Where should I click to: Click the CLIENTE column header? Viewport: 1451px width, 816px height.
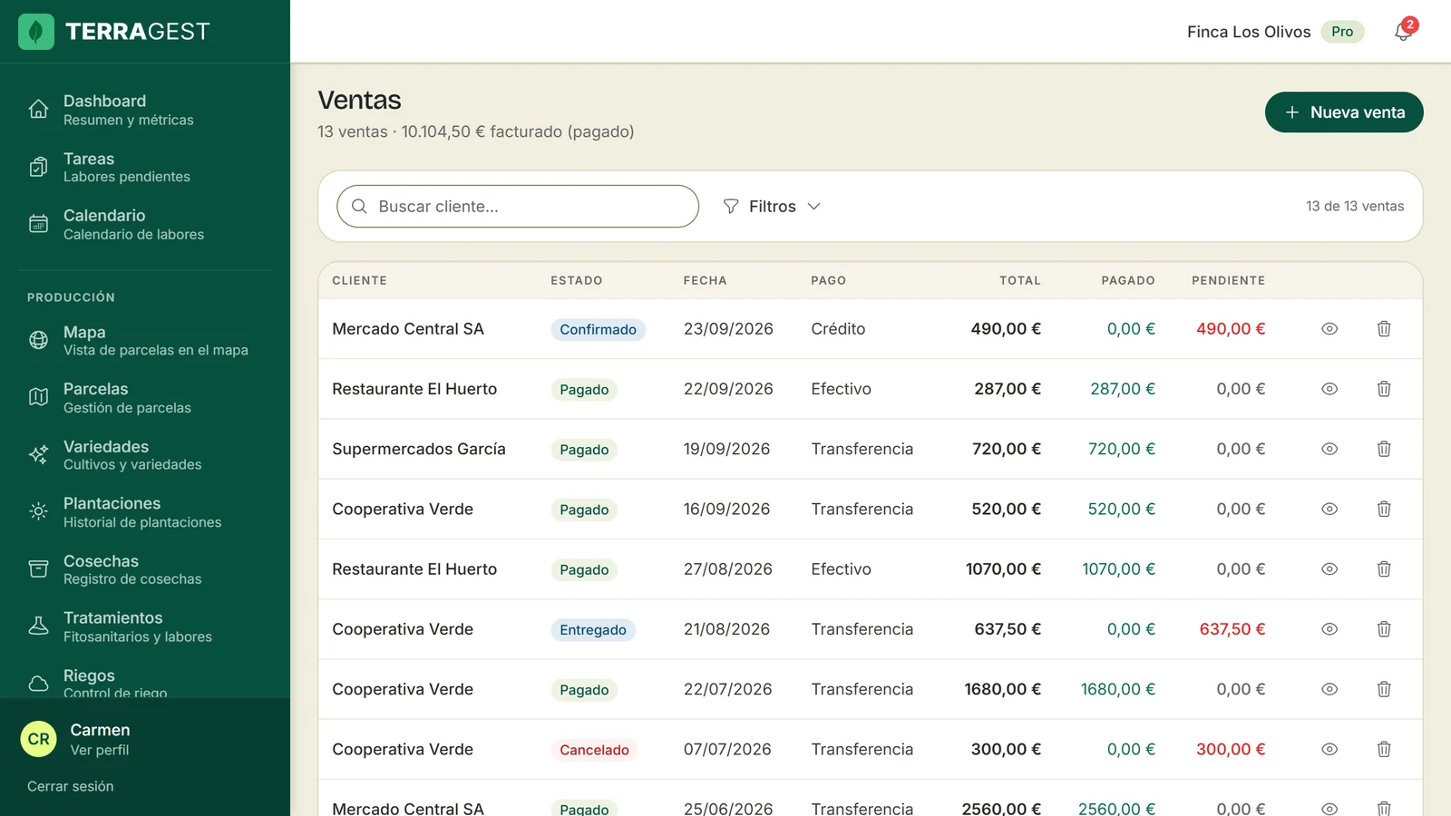359,280
